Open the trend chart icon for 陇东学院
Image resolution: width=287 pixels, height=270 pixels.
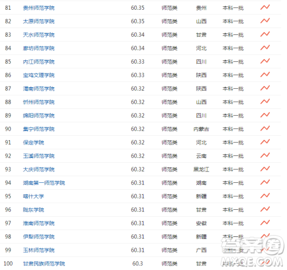[x=265, y=209]
